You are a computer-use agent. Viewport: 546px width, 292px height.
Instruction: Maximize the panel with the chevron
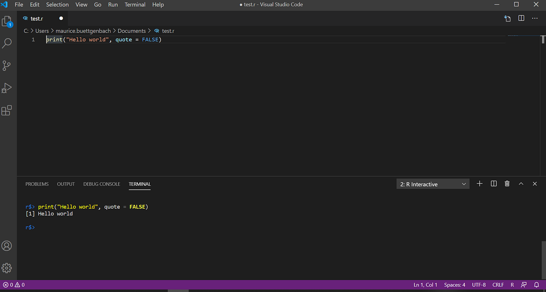click(521, 183)
